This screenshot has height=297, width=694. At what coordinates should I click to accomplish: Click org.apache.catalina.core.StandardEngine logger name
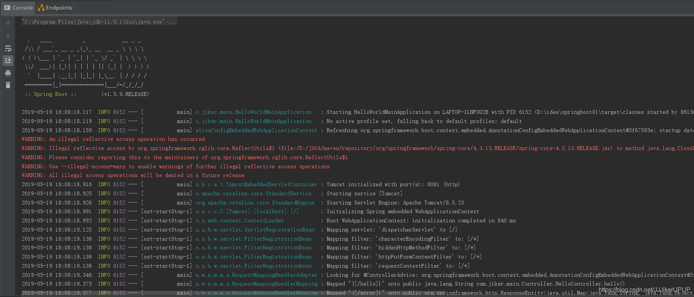click(x=255, y=203)
